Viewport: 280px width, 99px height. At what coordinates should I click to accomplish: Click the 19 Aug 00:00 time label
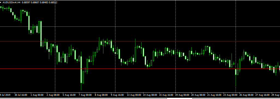182,95
